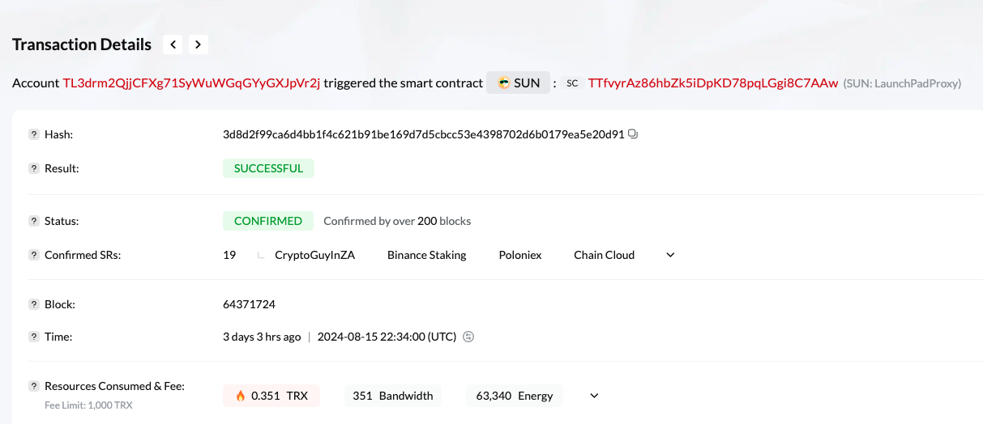
Task: Click help icon beside Block label
Action: click(34, 304)
